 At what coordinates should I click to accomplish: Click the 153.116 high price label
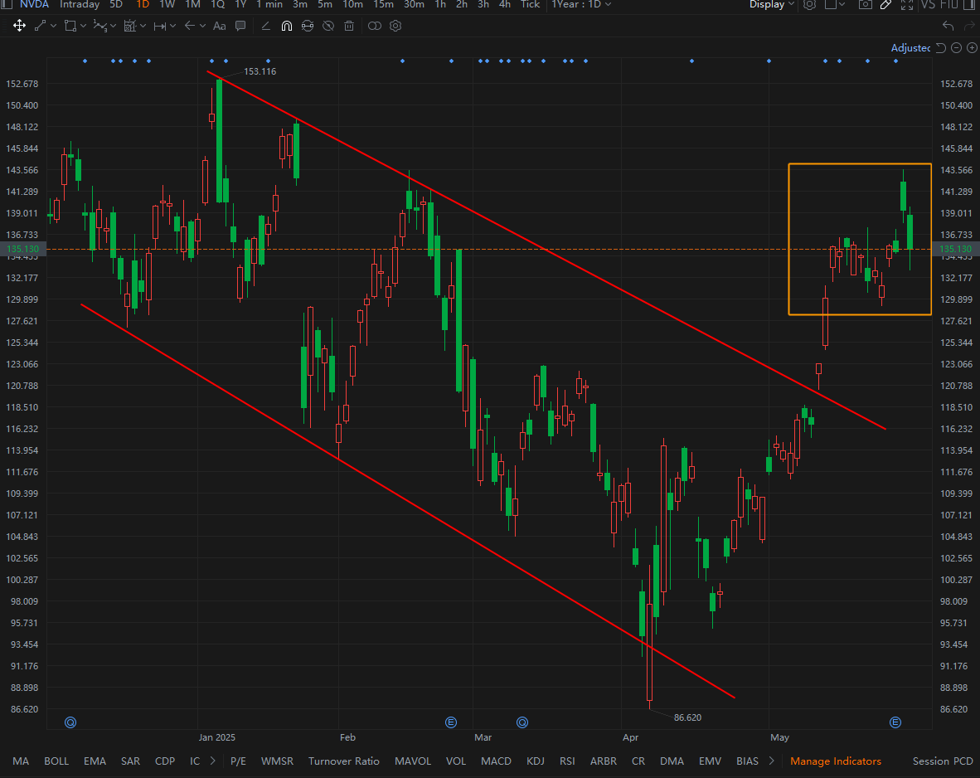260,71
